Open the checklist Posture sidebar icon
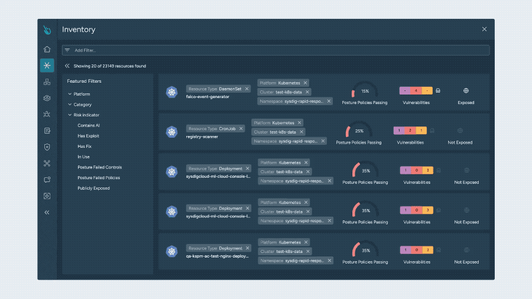 (x=47, y=131)
